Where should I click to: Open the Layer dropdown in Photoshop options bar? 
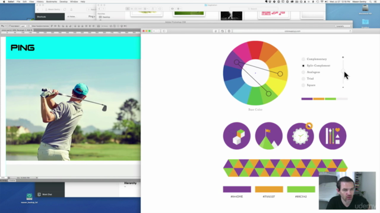click(x=24, y=26)
